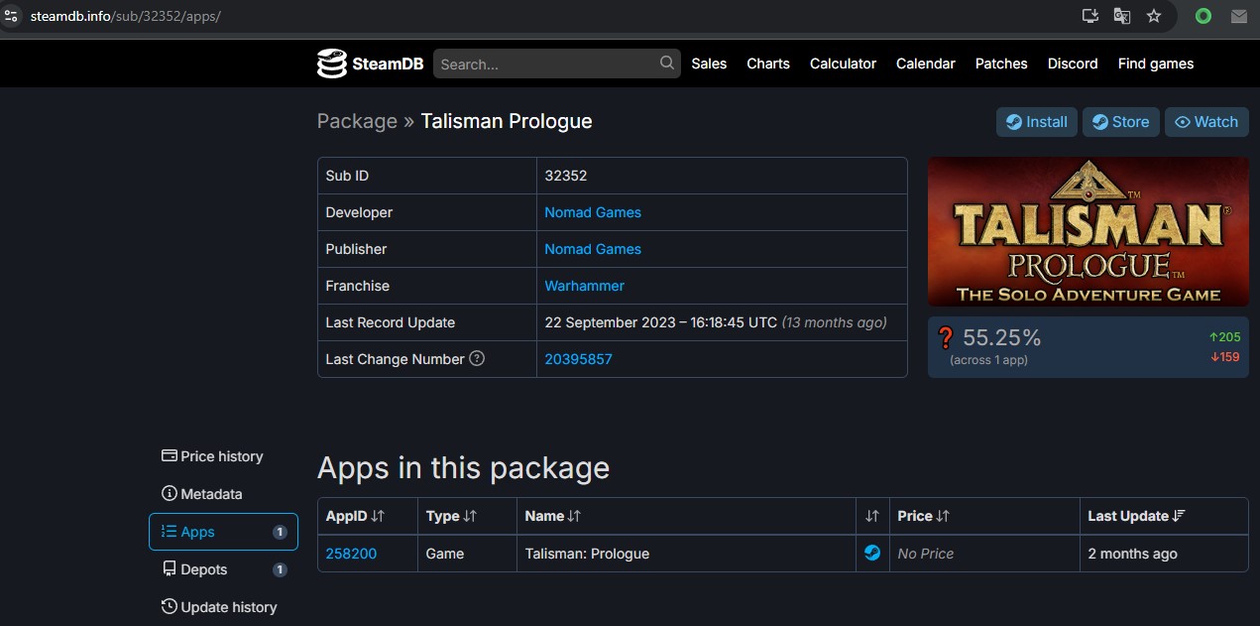Open the Calculator menu item
The height and width of the screenshot is (626, 1260).
pyautogui.click(x=843, y=63)
